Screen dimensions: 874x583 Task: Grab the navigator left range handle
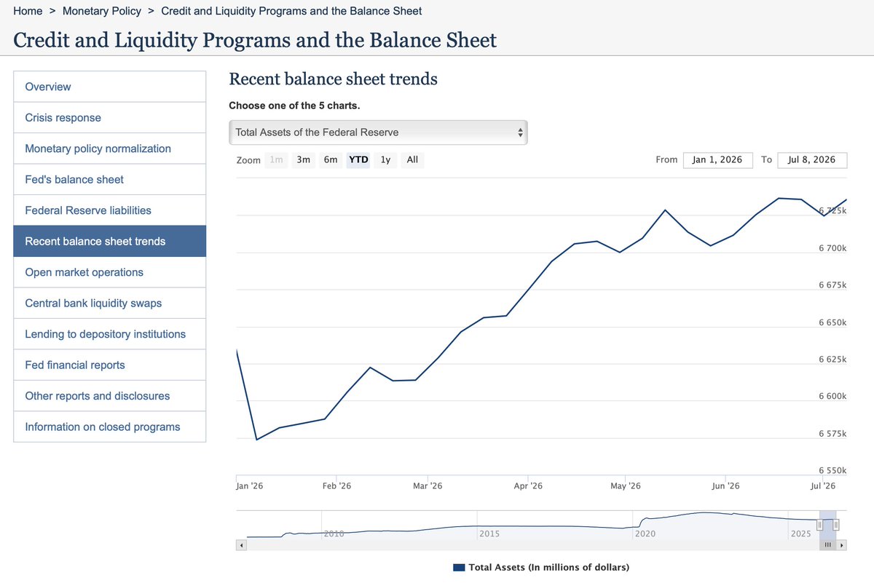coord(819,525)
